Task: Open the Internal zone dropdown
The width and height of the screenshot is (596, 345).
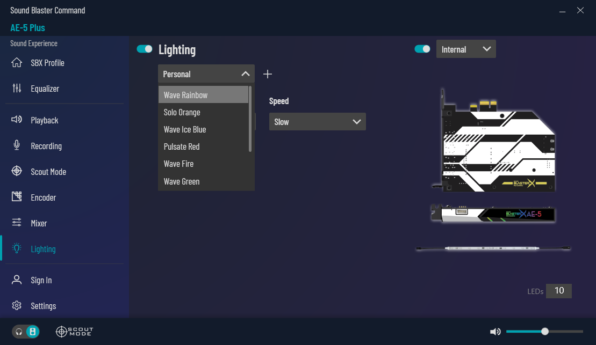Action: coord(466,49)
